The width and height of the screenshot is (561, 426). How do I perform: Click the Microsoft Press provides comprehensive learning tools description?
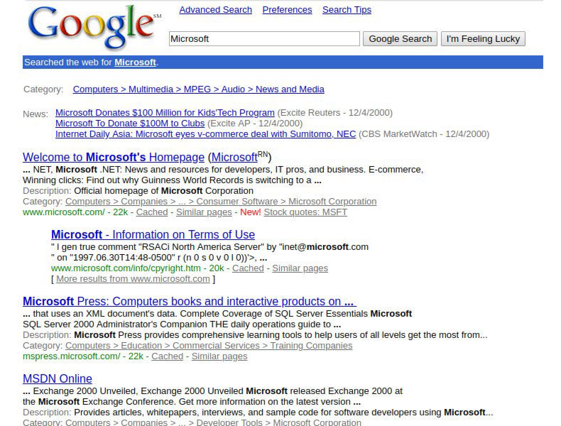pos(280,335)
